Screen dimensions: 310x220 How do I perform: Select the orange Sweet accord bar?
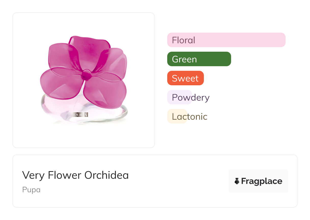click(185, 78)
